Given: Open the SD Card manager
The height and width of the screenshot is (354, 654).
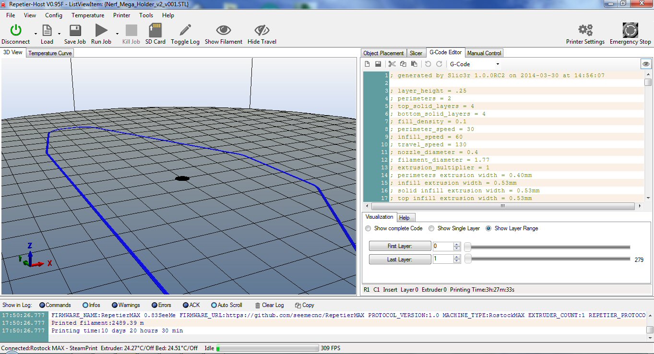Looking at the screenshot, I should click(155, 31).
